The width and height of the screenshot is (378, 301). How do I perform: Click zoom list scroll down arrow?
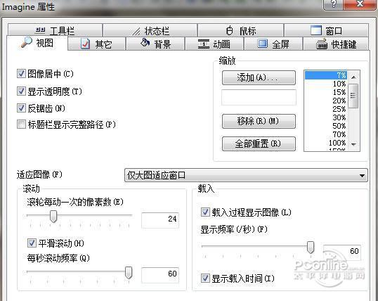[353, 144]
